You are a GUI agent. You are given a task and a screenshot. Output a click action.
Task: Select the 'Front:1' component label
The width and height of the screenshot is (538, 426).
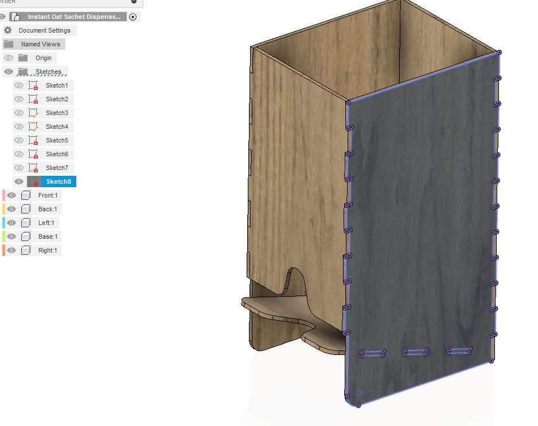point(48,195)
